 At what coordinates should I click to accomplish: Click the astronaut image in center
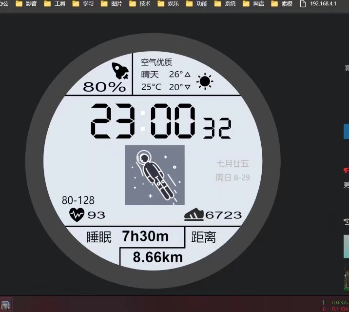tap(155, 175)
